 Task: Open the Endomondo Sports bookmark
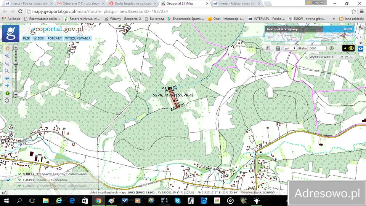point(186,19)
